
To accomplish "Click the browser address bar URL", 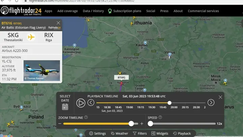I will (x=82, y=1).
